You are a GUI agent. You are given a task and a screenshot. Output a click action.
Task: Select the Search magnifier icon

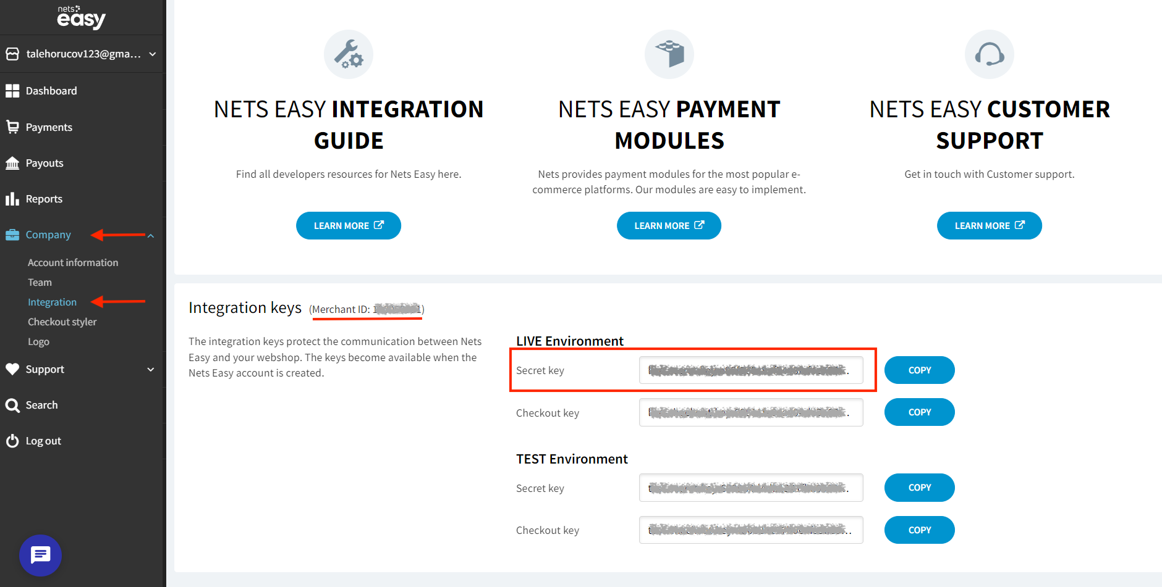[13, 405]
